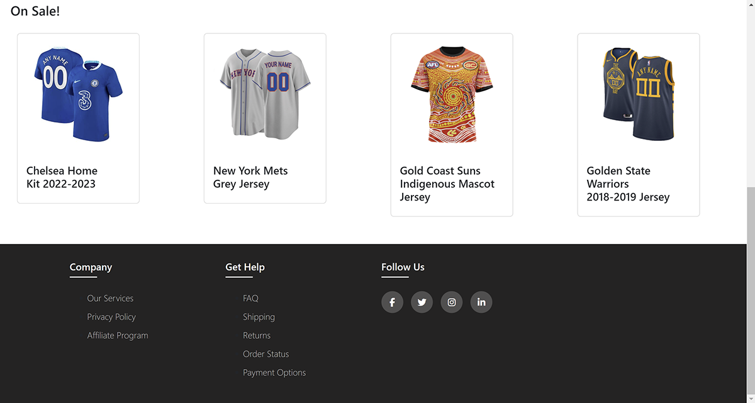Click the Golden State Warriors jersey image
This screenshot has height=403, width=755.
(639, 94)
